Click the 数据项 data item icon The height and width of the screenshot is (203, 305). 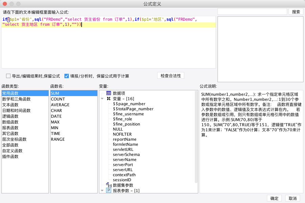tap(108, 93)
